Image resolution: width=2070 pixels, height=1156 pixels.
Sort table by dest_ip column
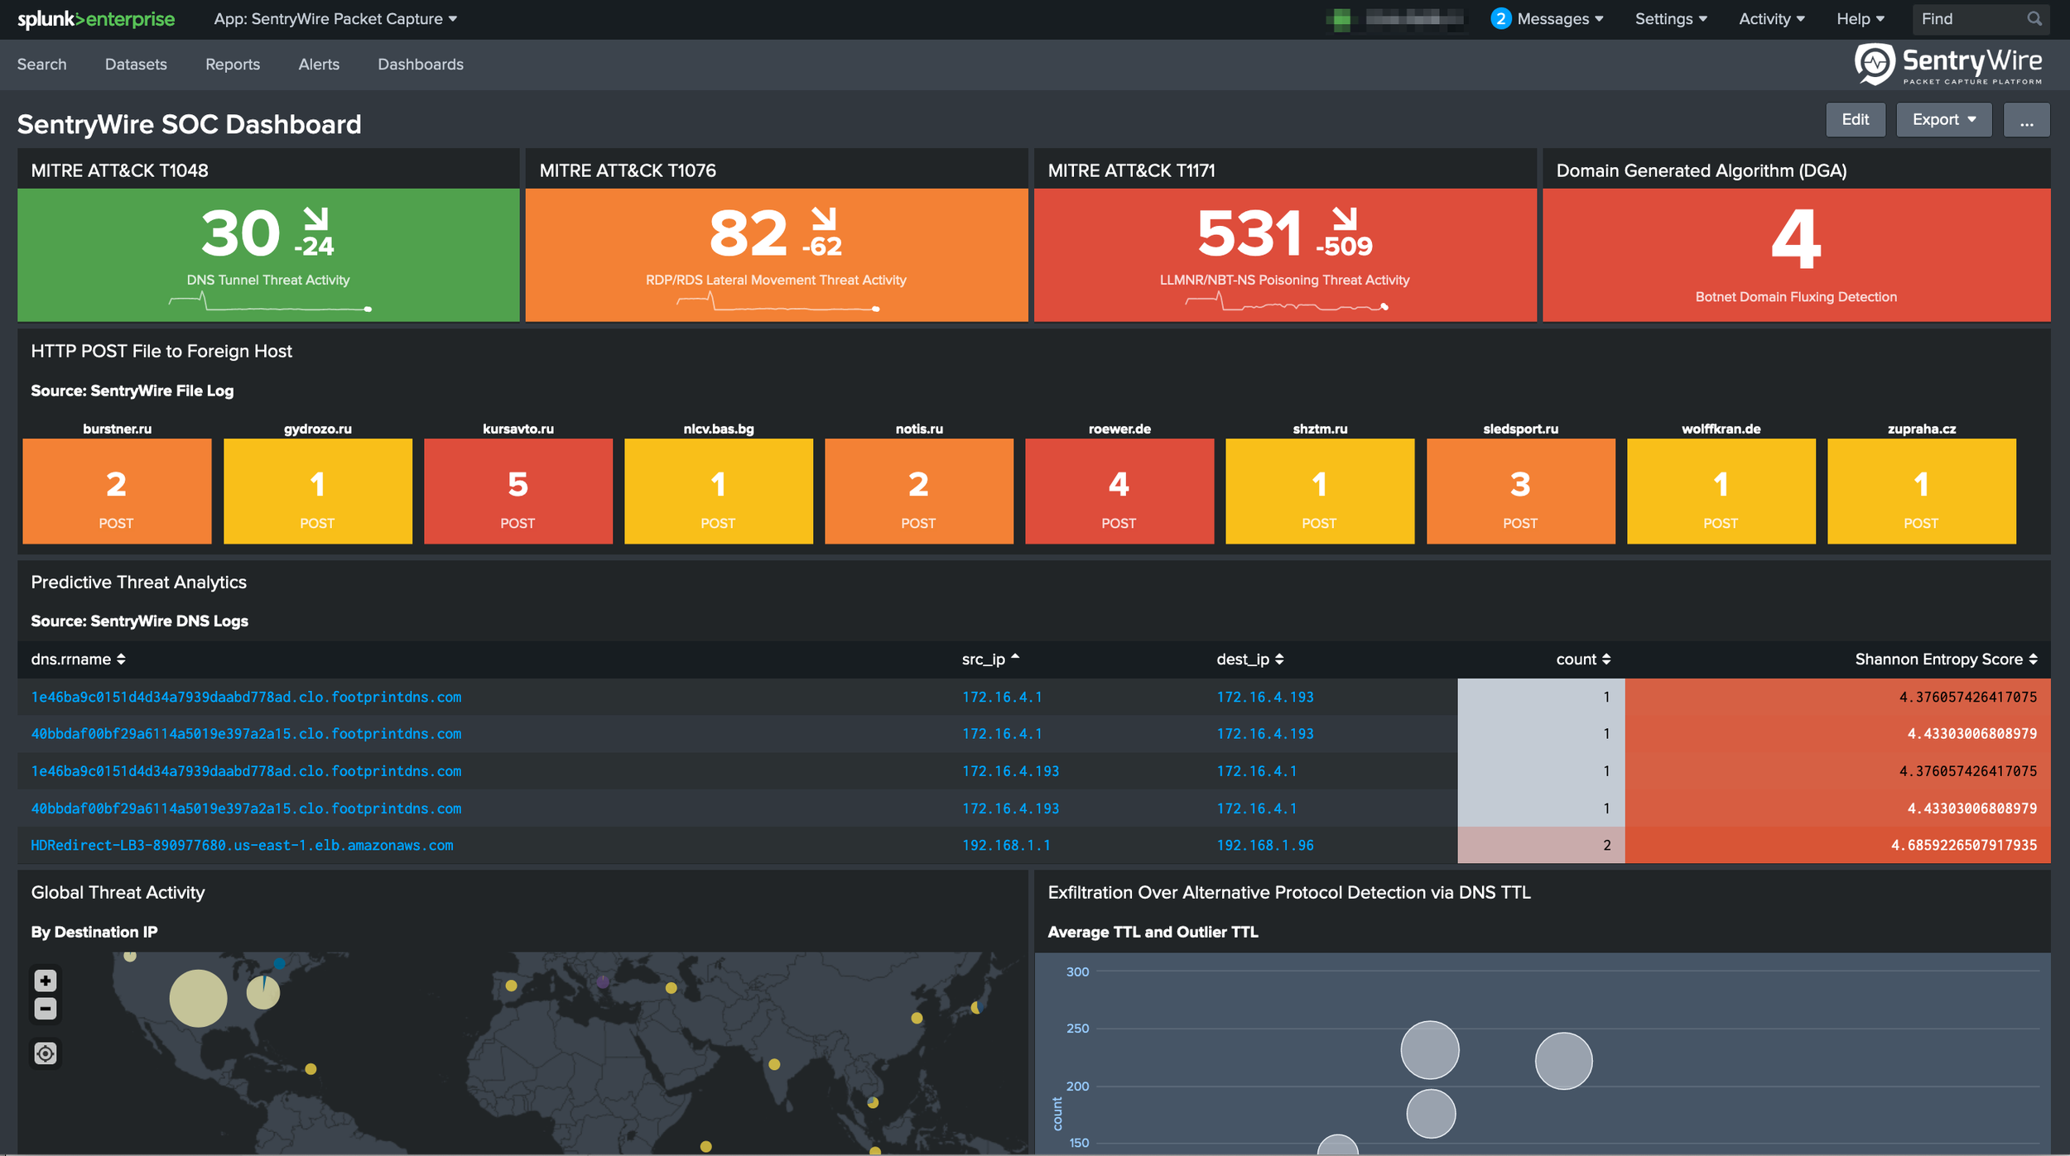pos(1249,660)
